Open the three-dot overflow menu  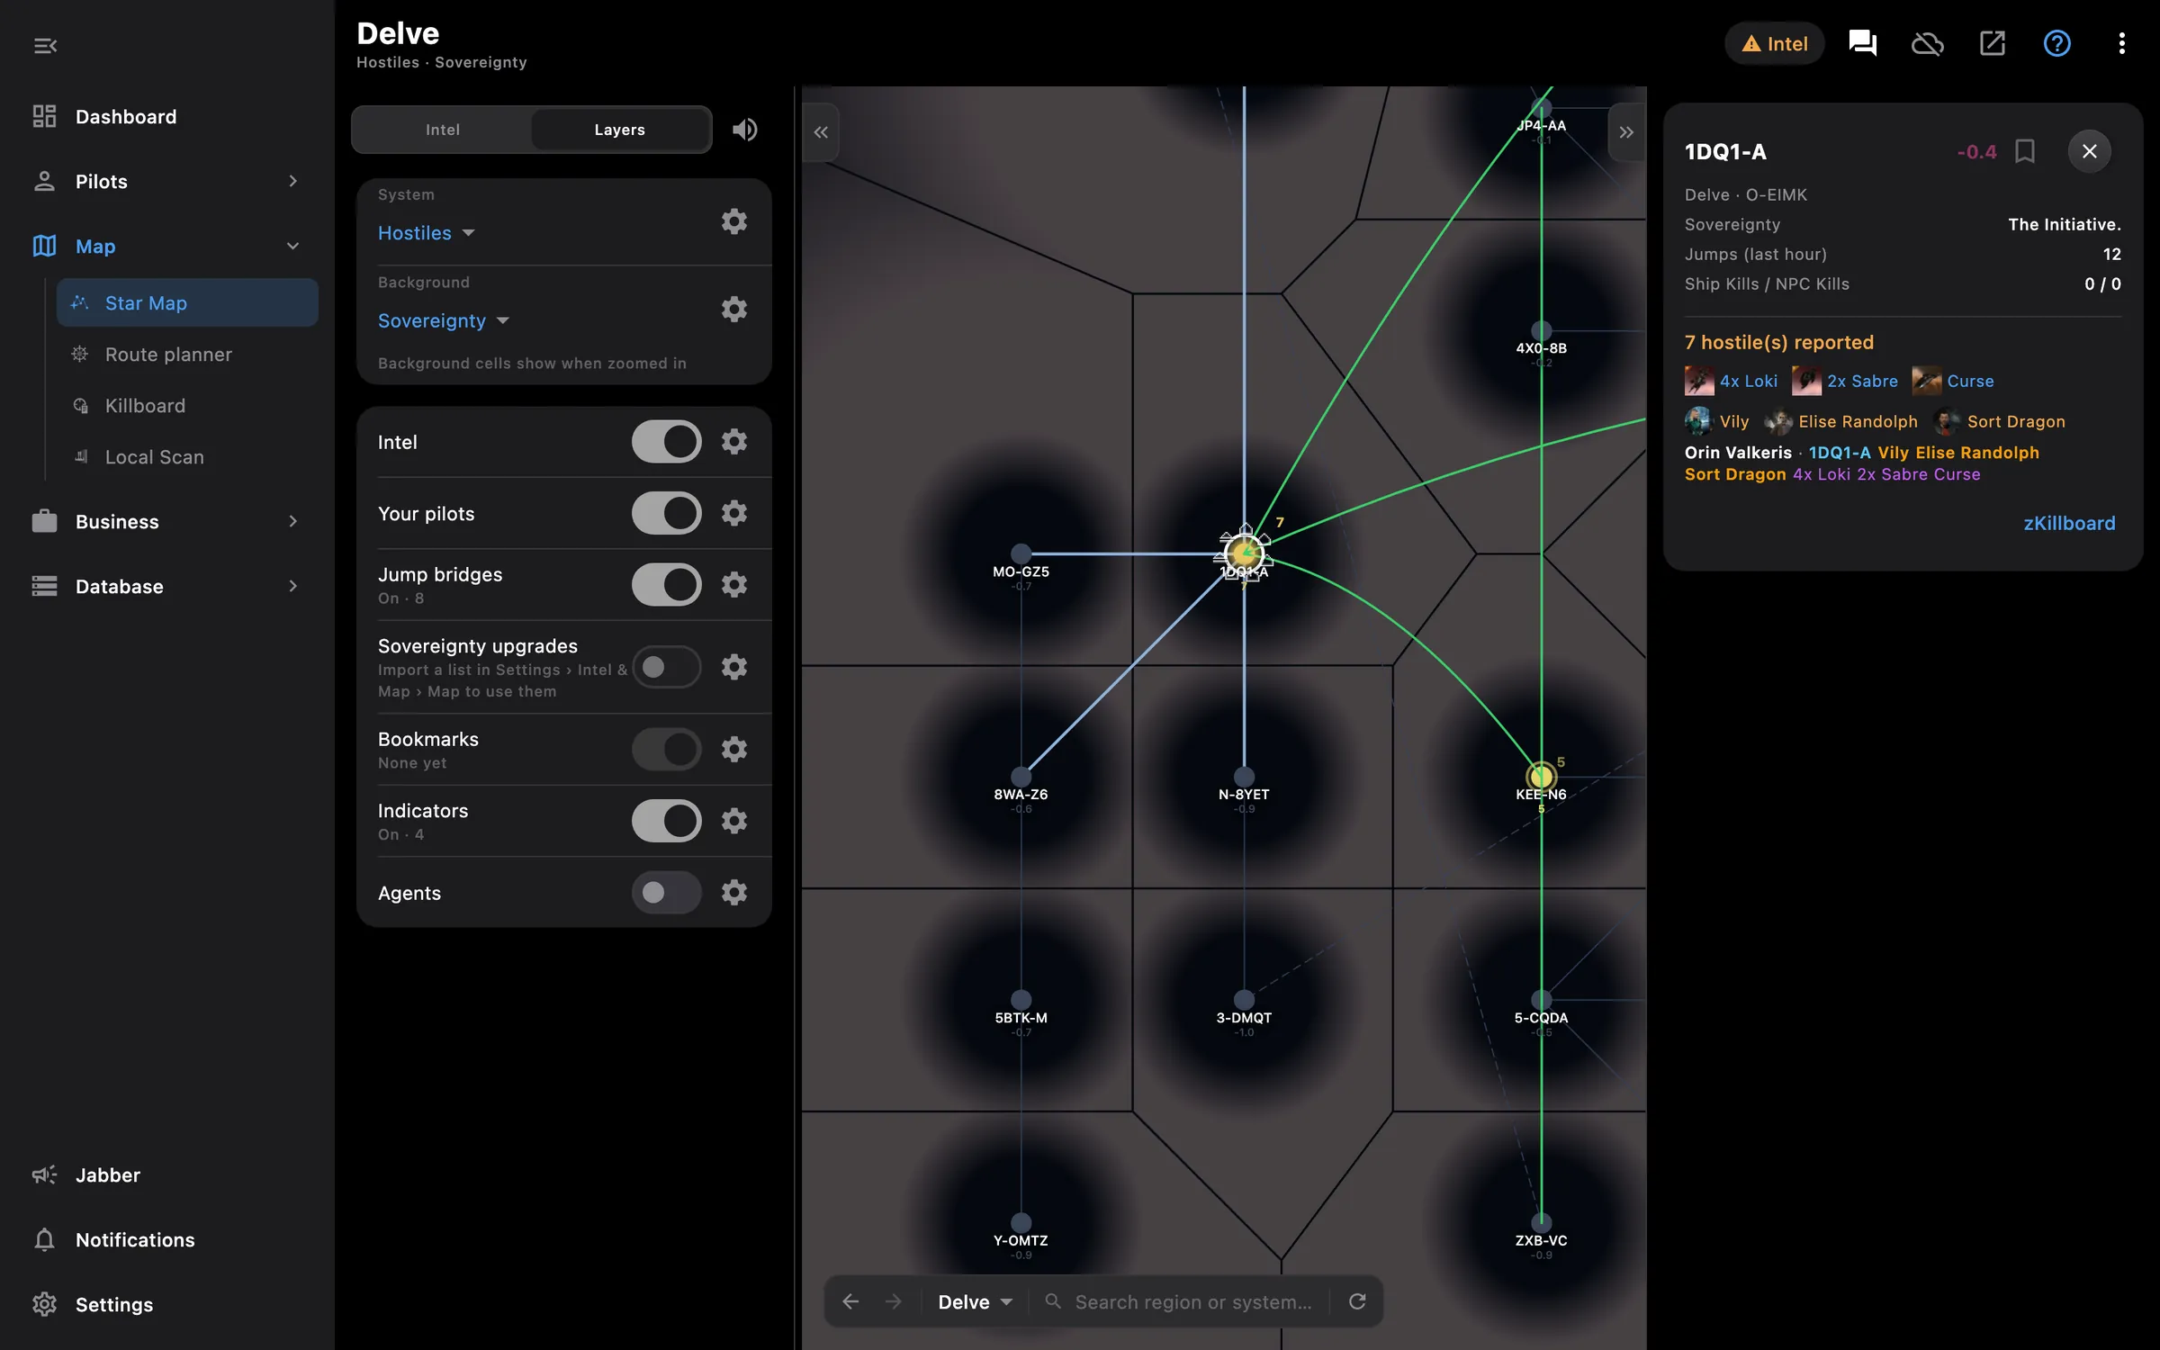(x=2121, y=43)
